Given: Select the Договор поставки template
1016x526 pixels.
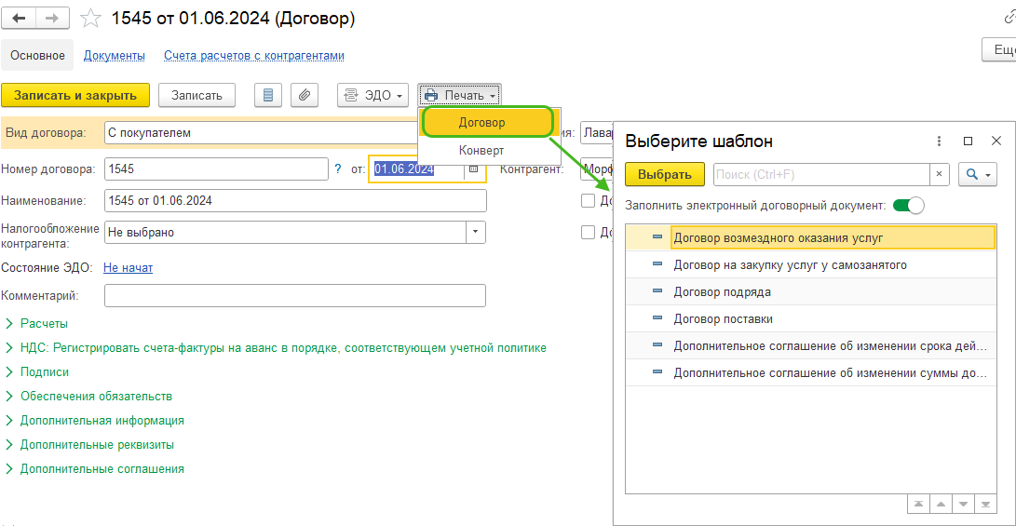Looking at the screenshot, I should pos(723,319).
